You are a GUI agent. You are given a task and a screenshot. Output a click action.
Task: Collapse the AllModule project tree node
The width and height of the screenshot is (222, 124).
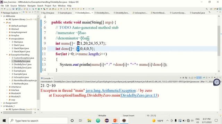click(1, 16)
